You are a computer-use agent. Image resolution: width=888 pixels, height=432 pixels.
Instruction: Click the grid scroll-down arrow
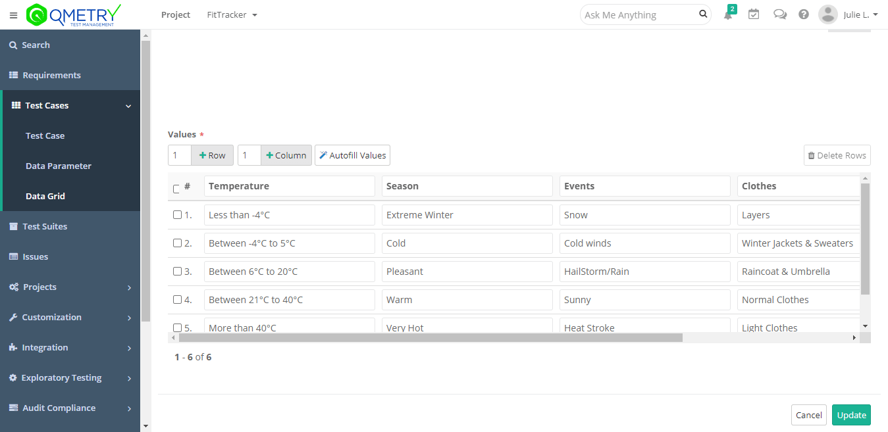point(866,326)
